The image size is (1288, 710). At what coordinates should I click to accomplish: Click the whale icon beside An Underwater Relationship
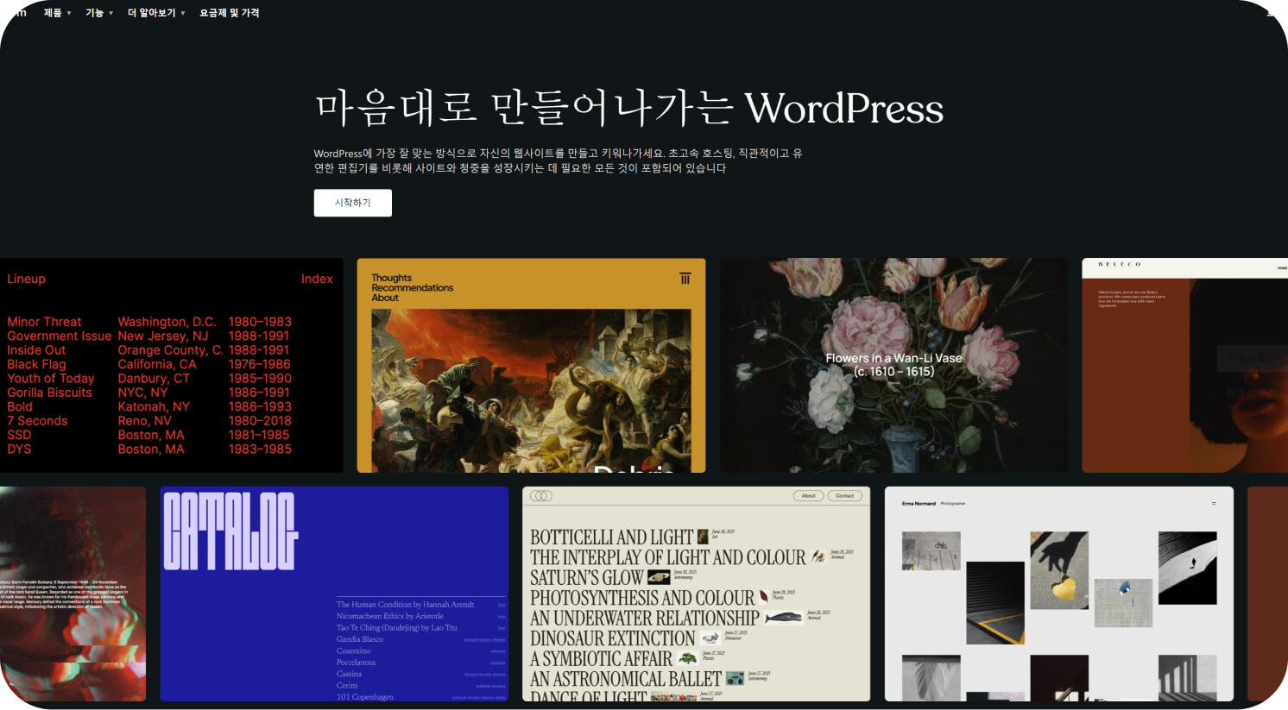pos(782,618)
